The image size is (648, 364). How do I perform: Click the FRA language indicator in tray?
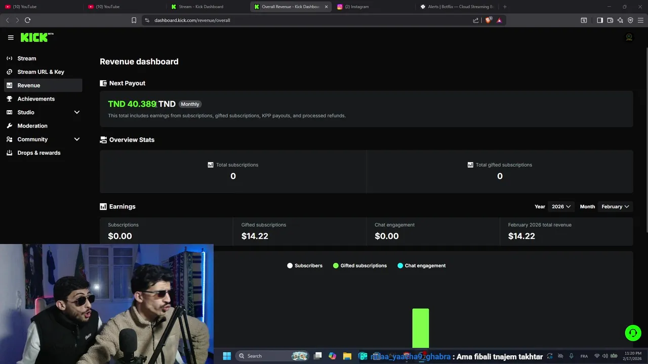pyautogui.click(x=584, y=356)
